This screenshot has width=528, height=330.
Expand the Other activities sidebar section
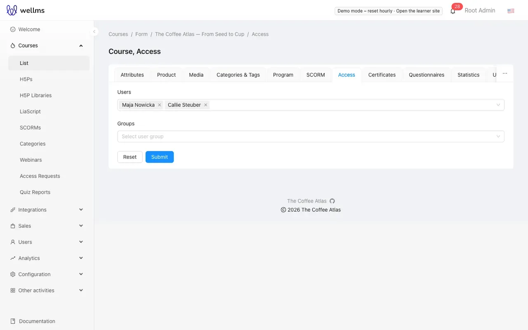click(x=81, y=290)
